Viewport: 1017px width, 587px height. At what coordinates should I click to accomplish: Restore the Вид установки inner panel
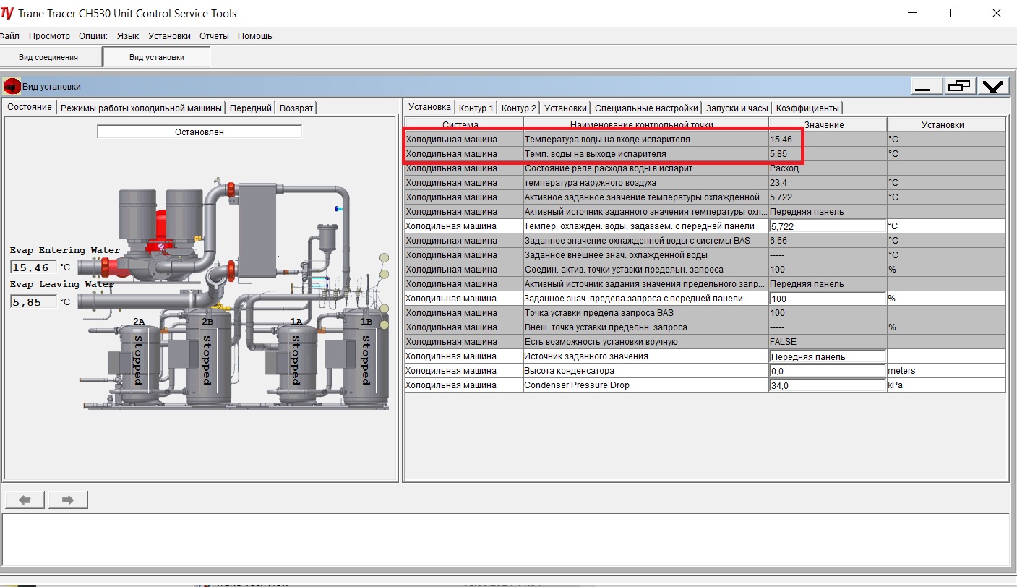959,86
